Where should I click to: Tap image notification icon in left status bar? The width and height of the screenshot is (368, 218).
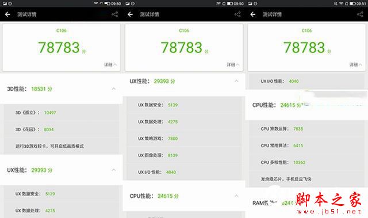tap(5, 4)
